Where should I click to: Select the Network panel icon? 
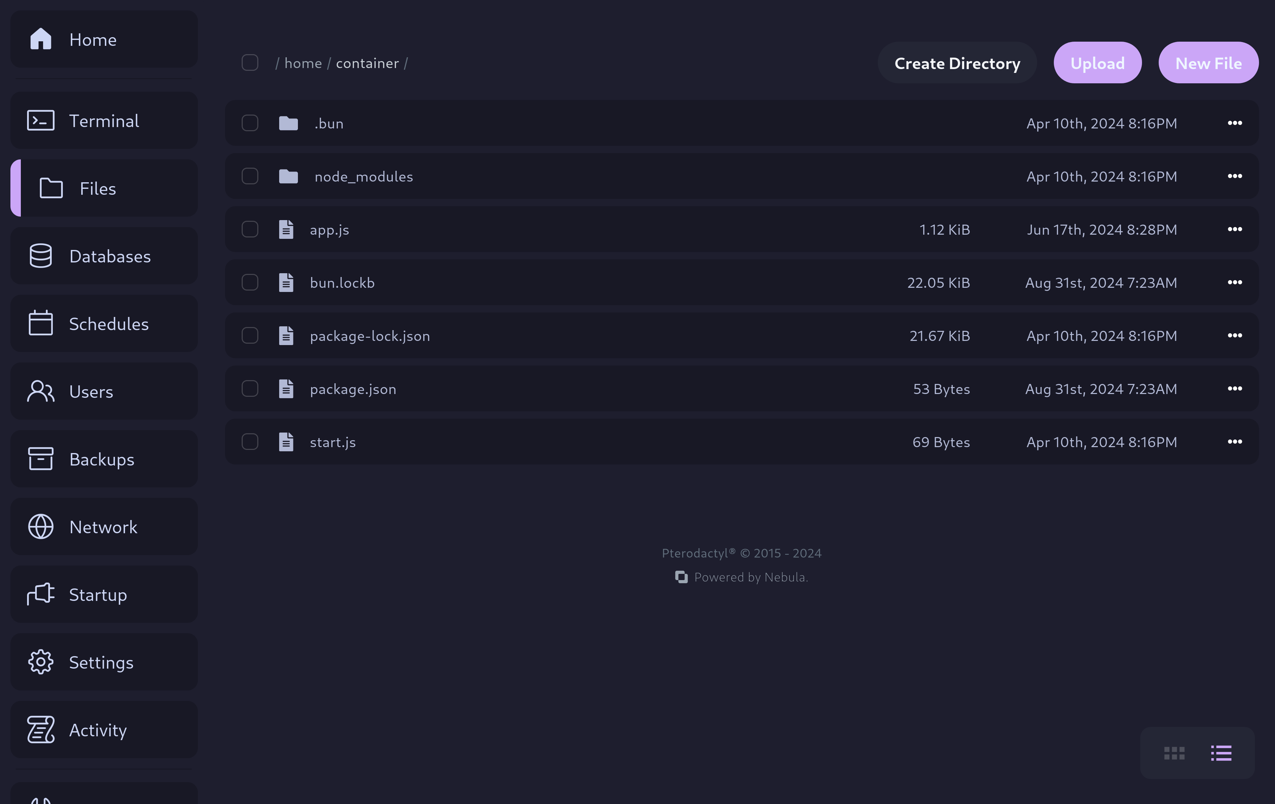pos(41,526)
